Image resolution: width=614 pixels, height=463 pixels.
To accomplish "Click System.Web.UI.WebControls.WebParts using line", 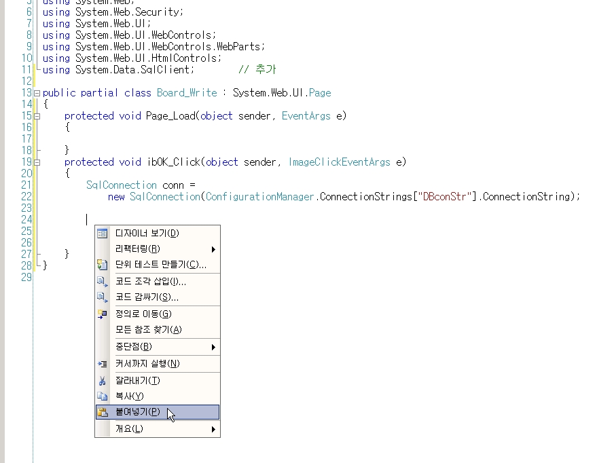I will (153, 47).
